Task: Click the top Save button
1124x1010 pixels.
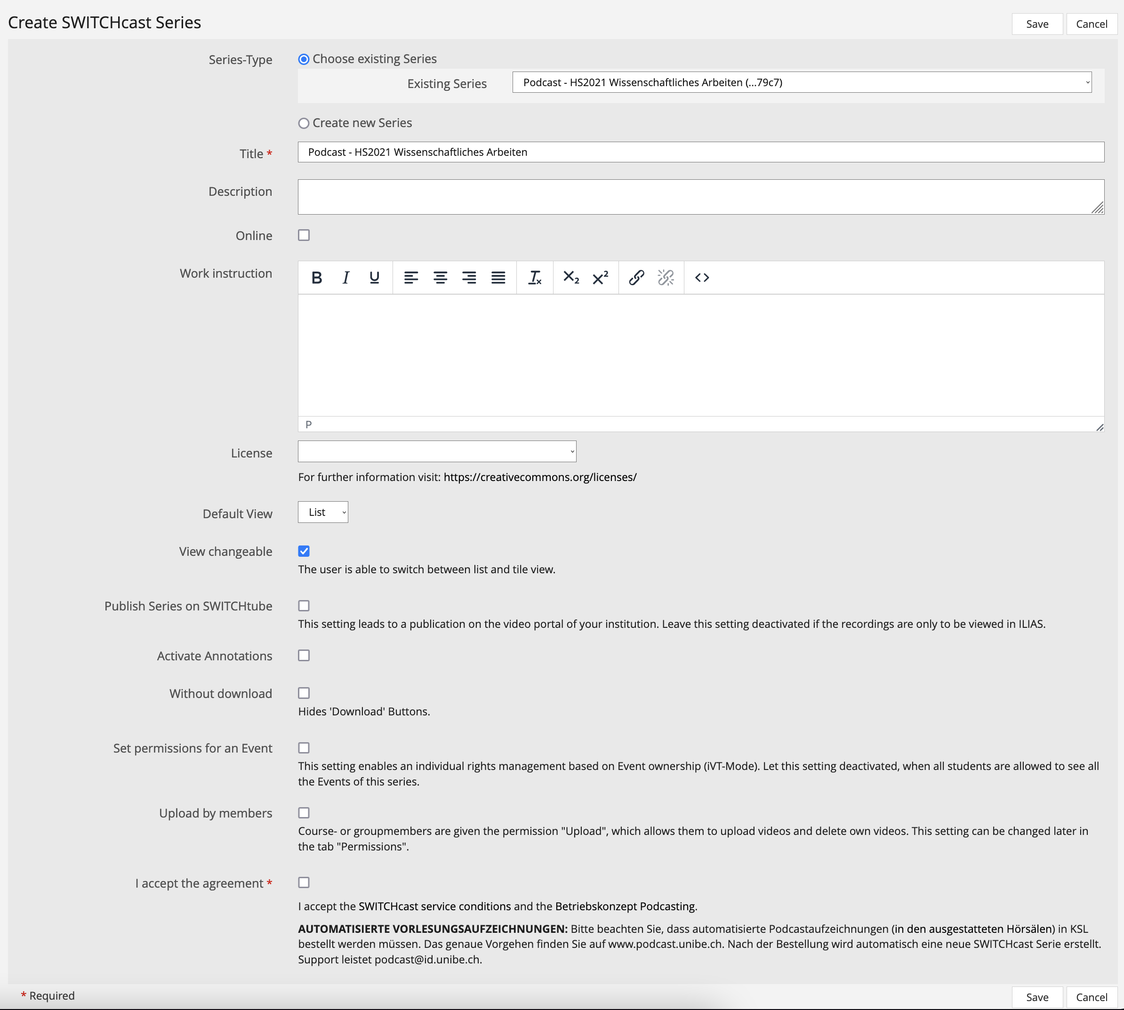Action: (1036, 24)
